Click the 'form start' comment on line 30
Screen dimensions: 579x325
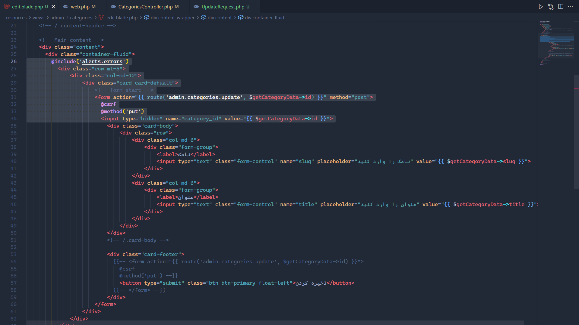click(124, 90)
